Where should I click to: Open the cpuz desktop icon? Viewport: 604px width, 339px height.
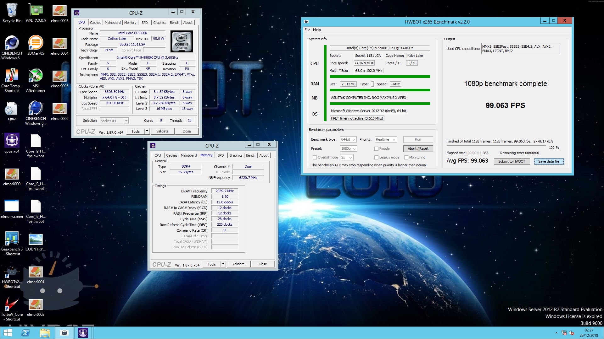12,110
